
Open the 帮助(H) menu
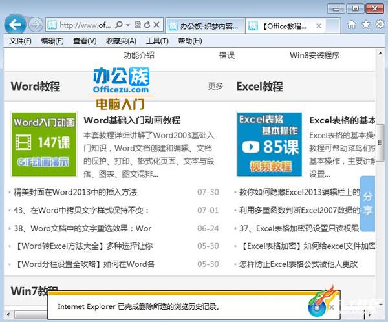[190, 41]
